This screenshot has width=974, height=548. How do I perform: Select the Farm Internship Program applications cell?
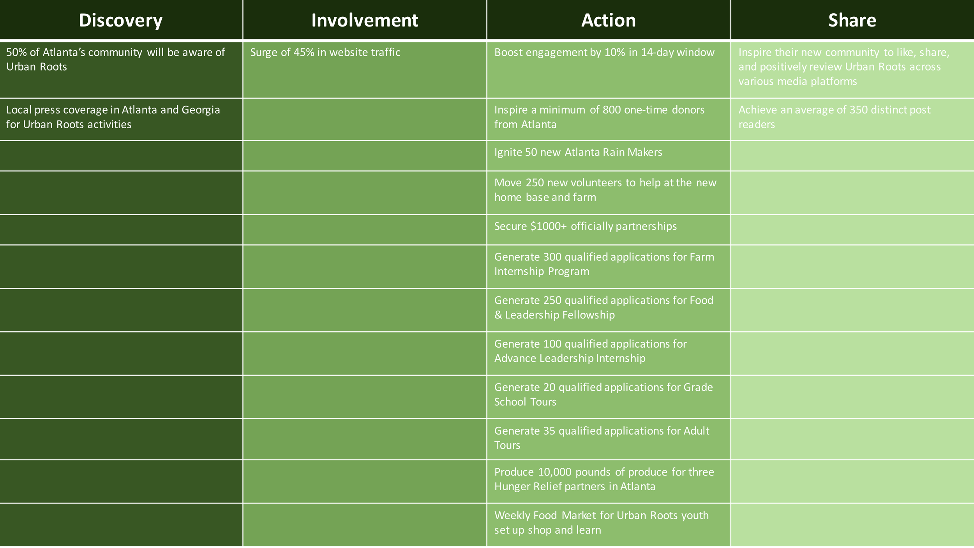[609, 267]
